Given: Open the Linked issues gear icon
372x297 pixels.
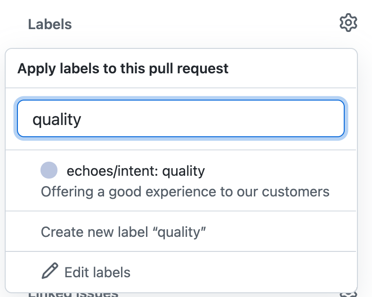Looking at the screenshot, I should 348,294.
